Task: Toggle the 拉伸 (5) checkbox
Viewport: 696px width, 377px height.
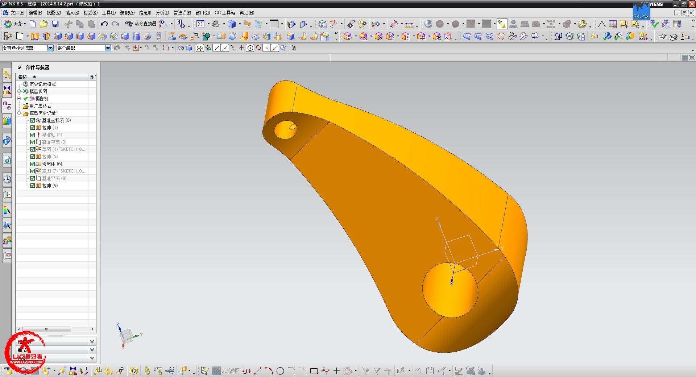Action: coord(33,157)
